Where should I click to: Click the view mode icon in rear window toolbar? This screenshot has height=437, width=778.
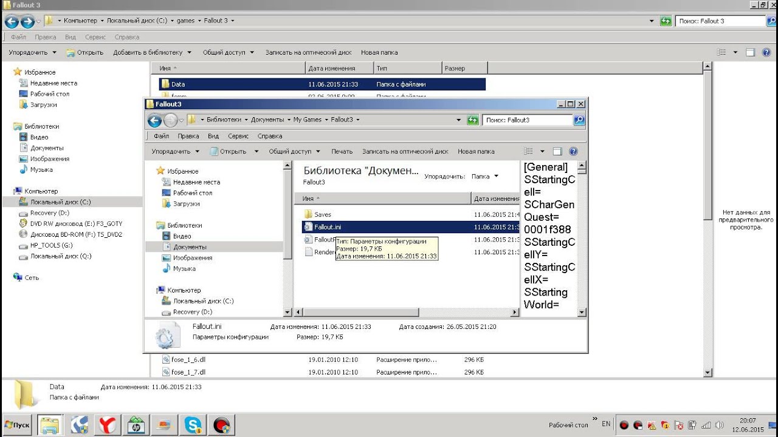(x=721, y=52)
